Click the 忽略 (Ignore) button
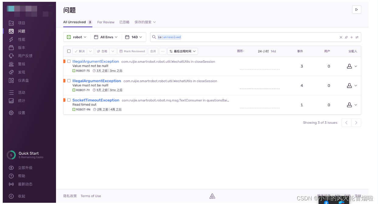Screen dimensions: 378x204 click(102, 51)
